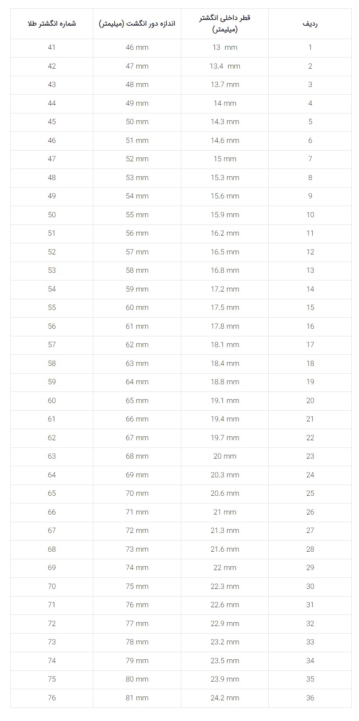Click the ring number 50 cell

pos(52,215)
